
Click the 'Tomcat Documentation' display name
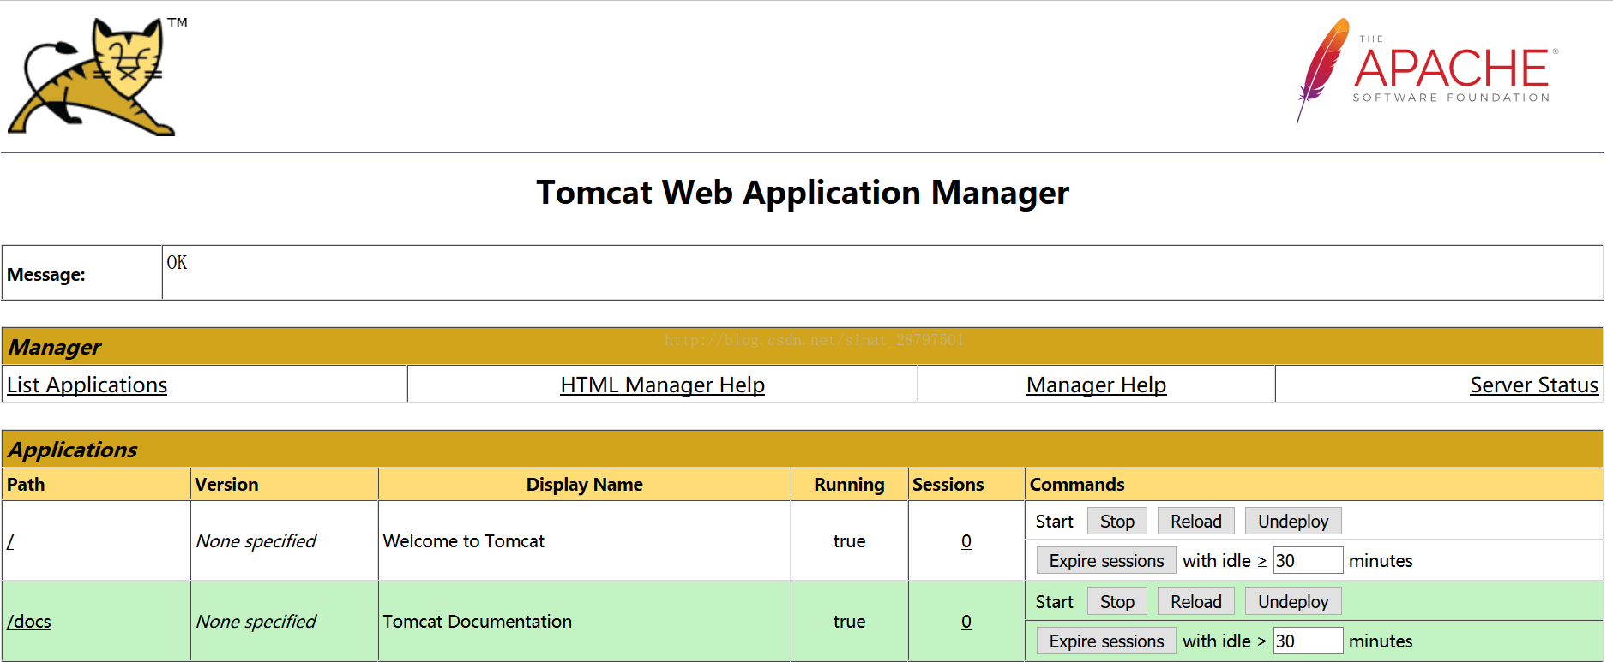tap(478, 622)
